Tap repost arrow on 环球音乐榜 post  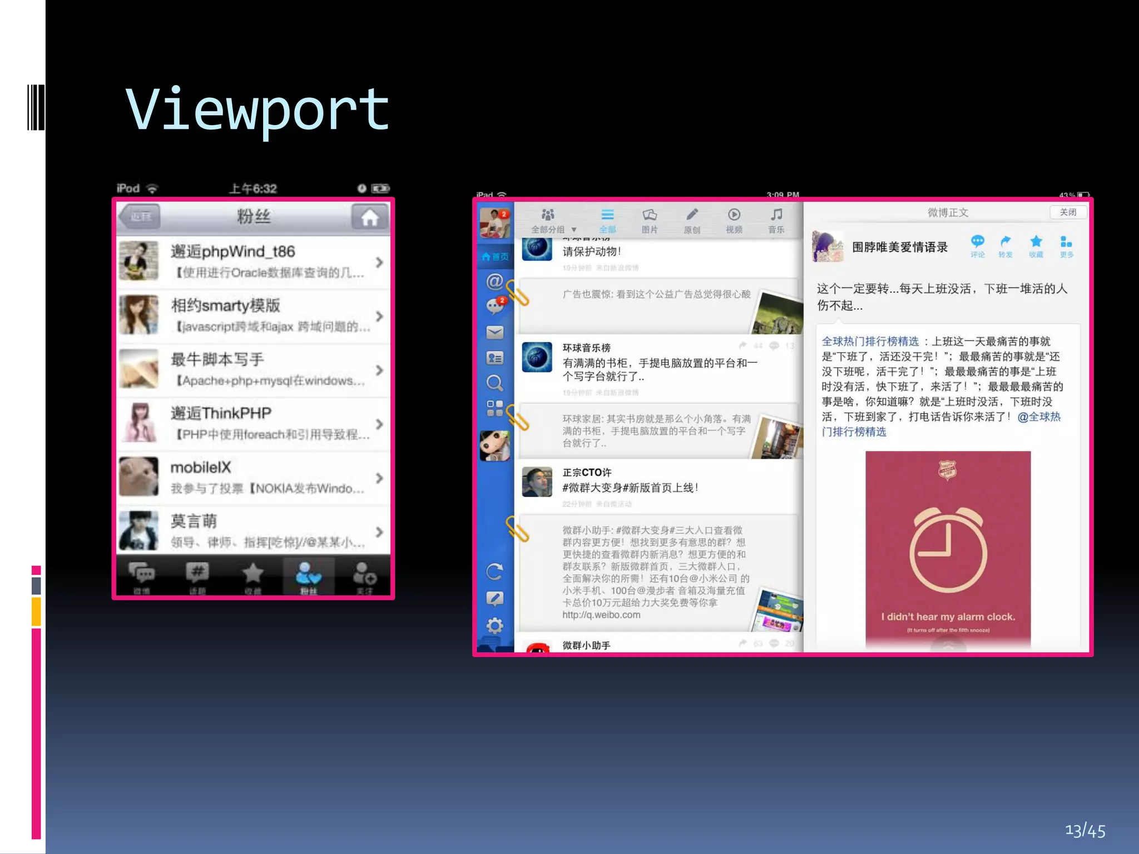tap(742, 345)
